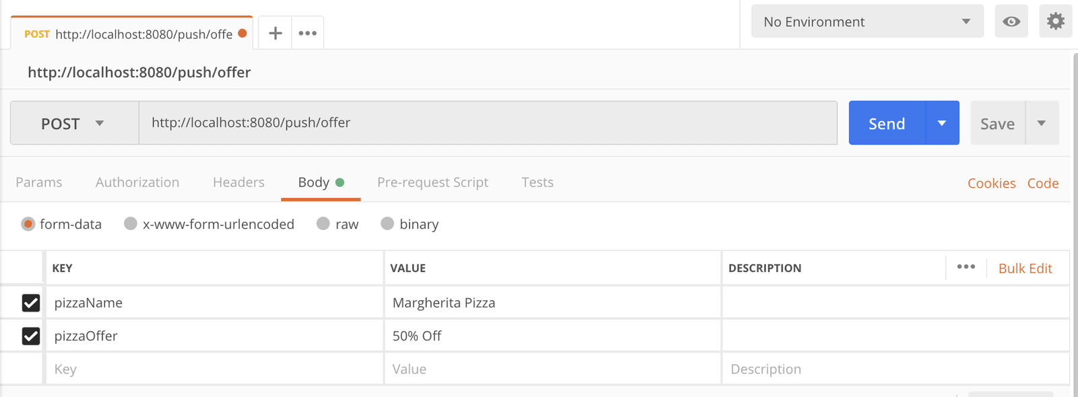Screen dimensions: 1078x397
Task: Uncheck the pizzaOffer row checkbox
Action: click(x=31, y=336)
